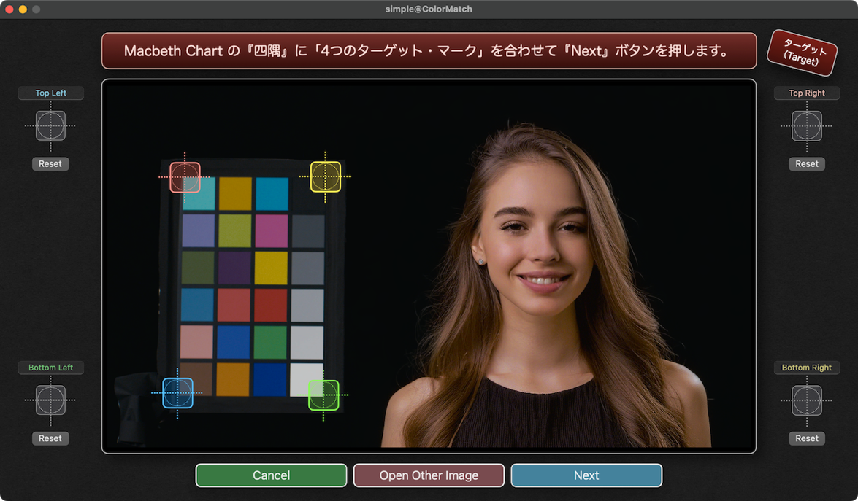Click the Macbeth Chart instruction banner

click(429, 51)
